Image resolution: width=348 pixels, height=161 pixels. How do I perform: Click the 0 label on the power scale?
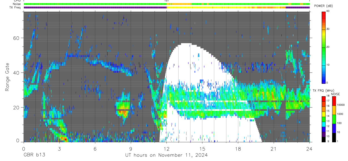click(x=327, y=83)
